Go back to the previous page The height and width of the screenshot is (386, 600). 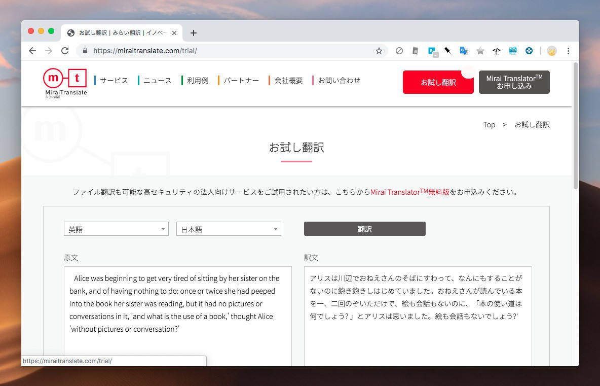32,51
